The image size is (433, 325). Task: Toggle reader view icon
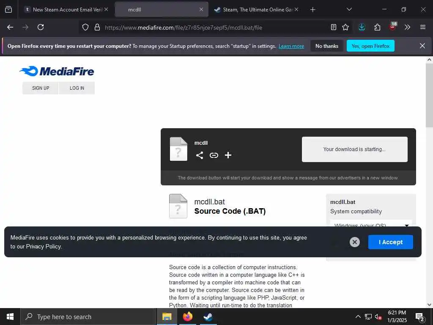coord(334,27)
